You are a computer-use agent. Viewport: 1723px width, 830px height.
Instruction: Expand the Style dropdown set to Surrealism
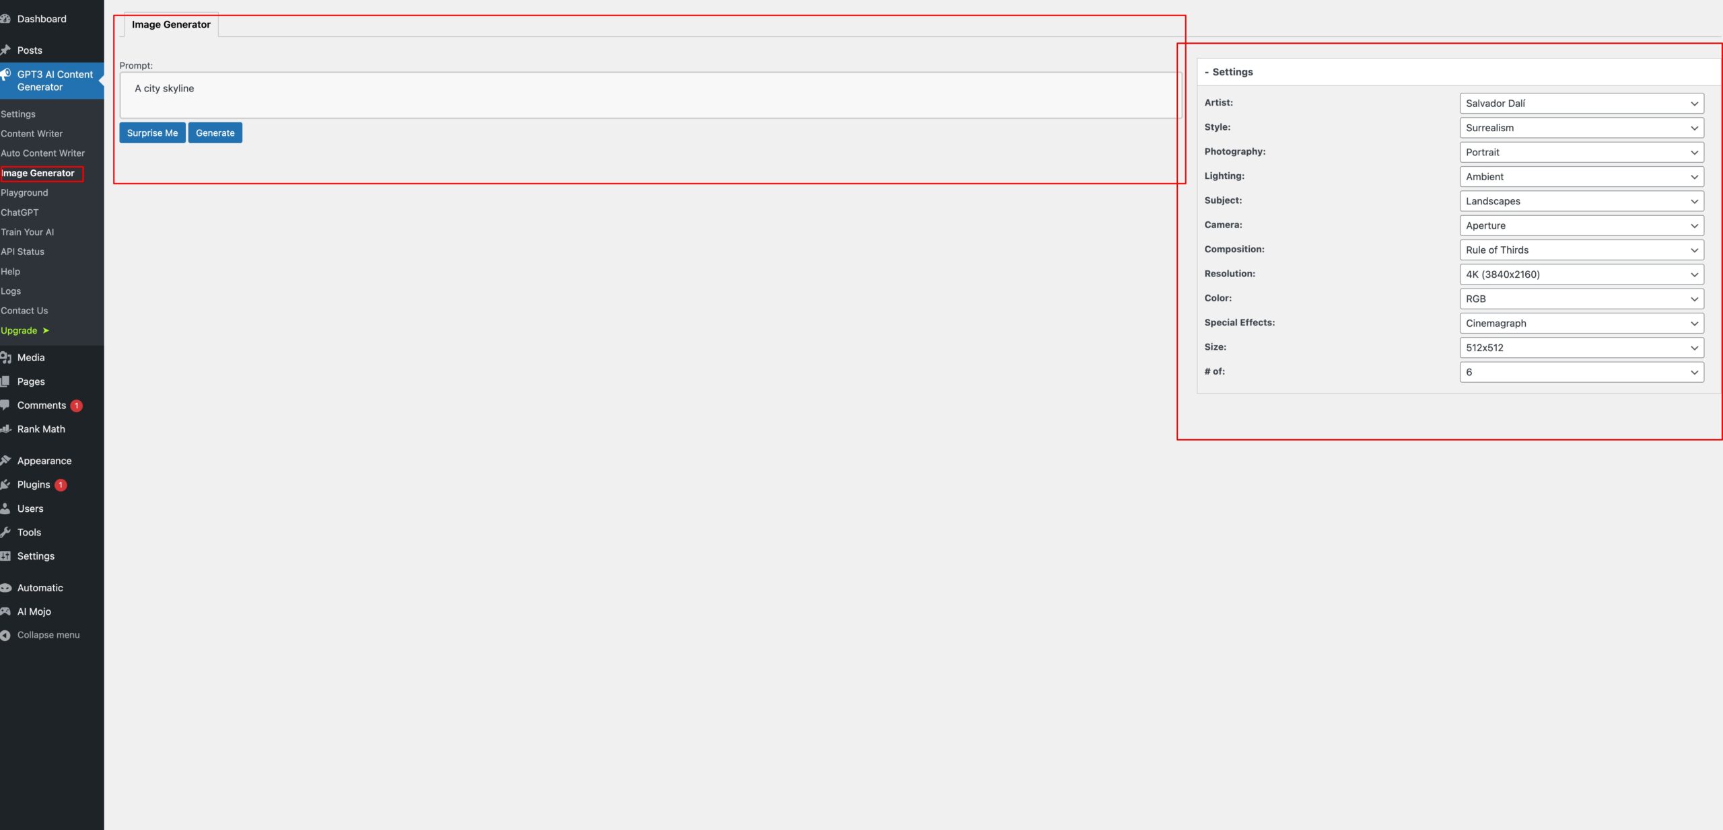click(x=1581, y=128)
